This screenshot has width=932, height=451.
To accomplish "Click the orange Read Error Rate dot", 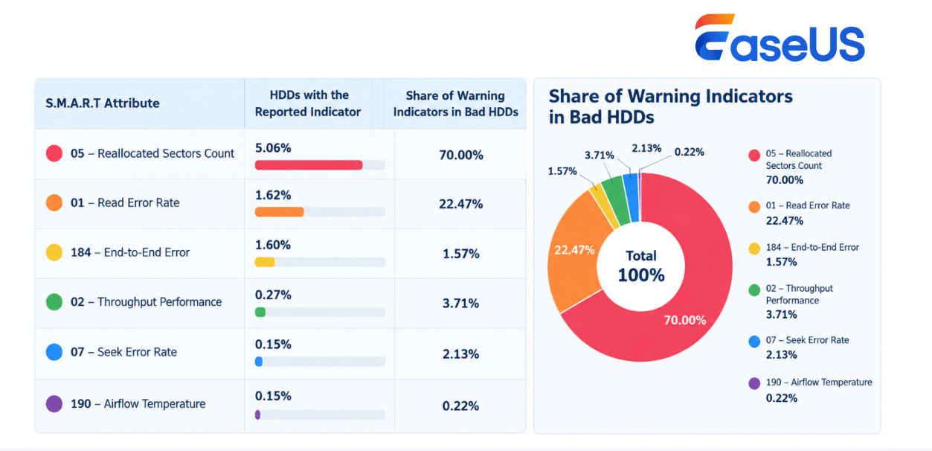I will [54, 202].
